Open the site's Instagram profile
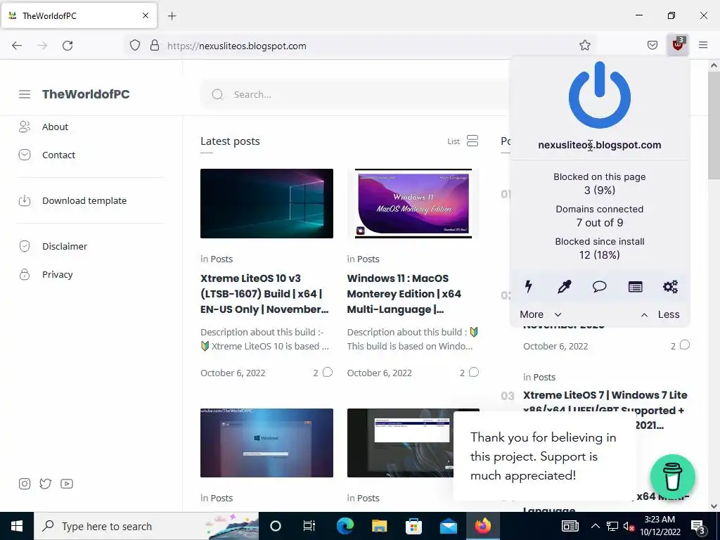The image size is (720, 540). (x=25, y=484)
